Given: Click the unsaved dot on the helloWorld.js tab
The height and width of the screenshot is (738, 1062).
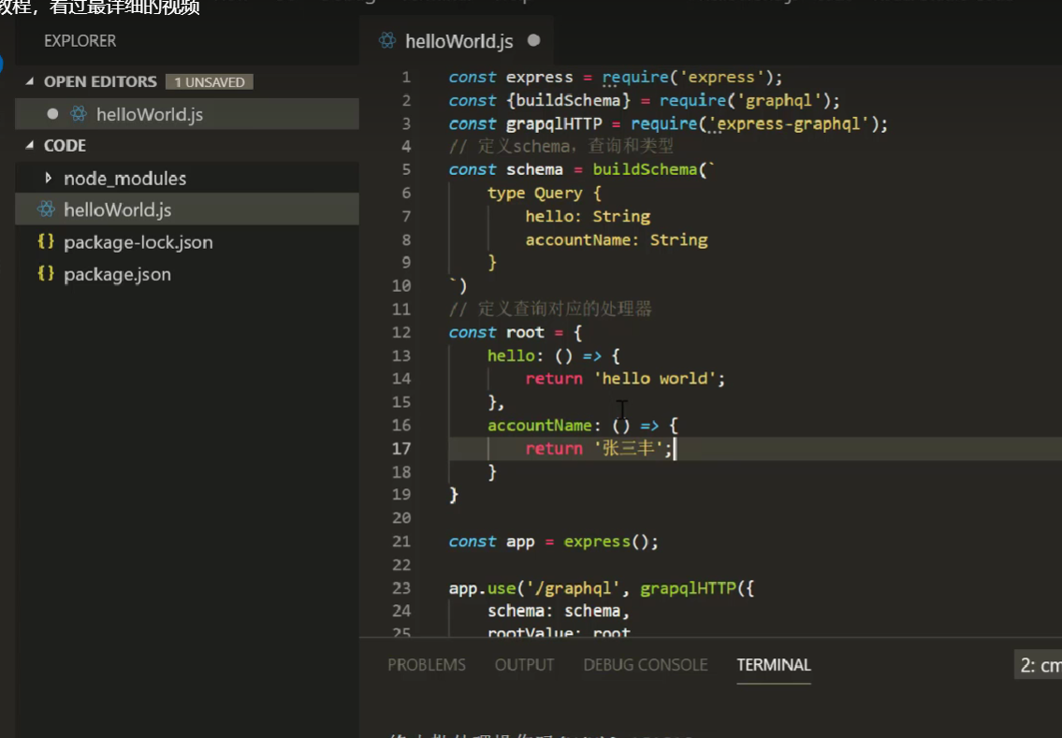Looking at the screenshot, I should 533,40.
